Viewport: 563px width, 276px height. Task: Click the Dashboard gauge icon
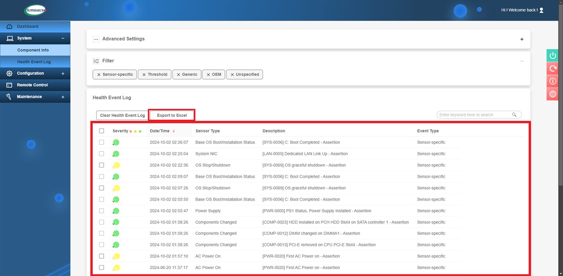tap(10, 27)
